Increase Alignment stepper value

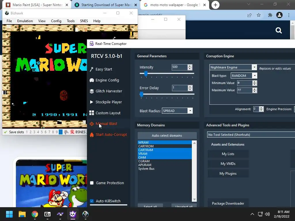pyautogui.click(x=261, y=108)
